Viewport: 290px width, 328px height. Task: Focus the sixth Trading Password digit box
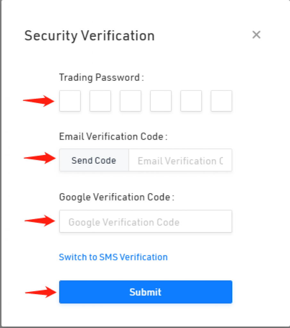click(x=221, y=101)
